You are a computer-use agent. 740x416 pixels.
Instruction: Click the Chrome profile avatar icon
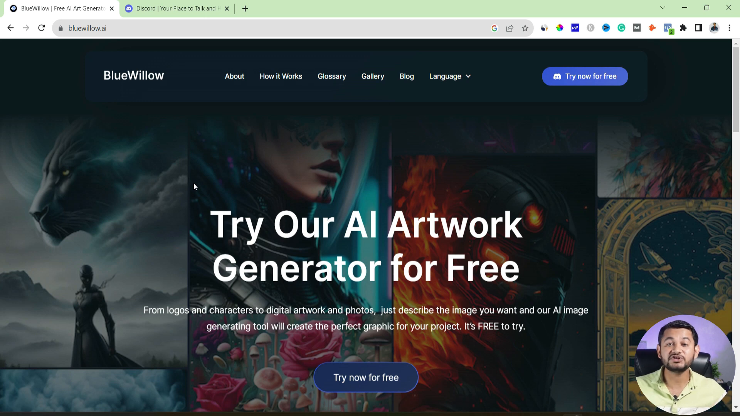[x=714, y=28]
